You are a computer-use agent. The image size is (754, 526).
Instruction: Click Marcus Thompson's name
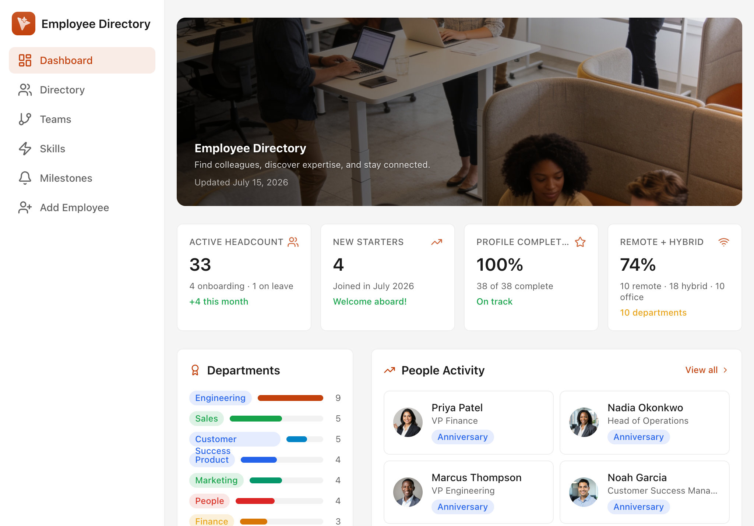pos(476,477)
